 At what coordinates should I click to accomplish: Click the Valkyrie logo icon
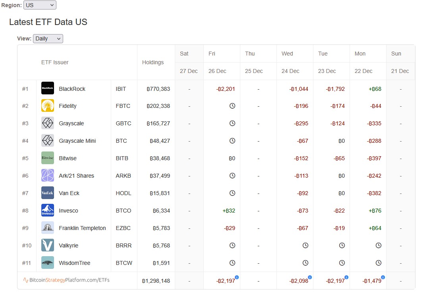pyautogui.click(x=48, y=245)
